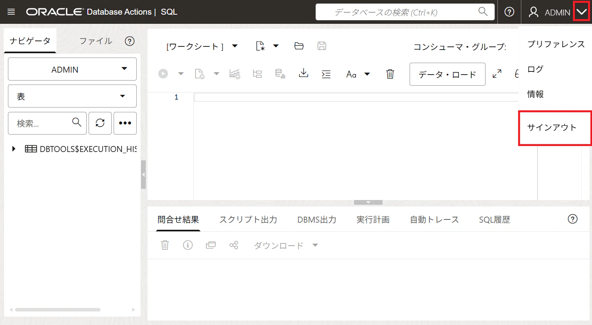Open the 表 object type dropdown
This screenshot has height=325, width=592.
coord(72,96)
